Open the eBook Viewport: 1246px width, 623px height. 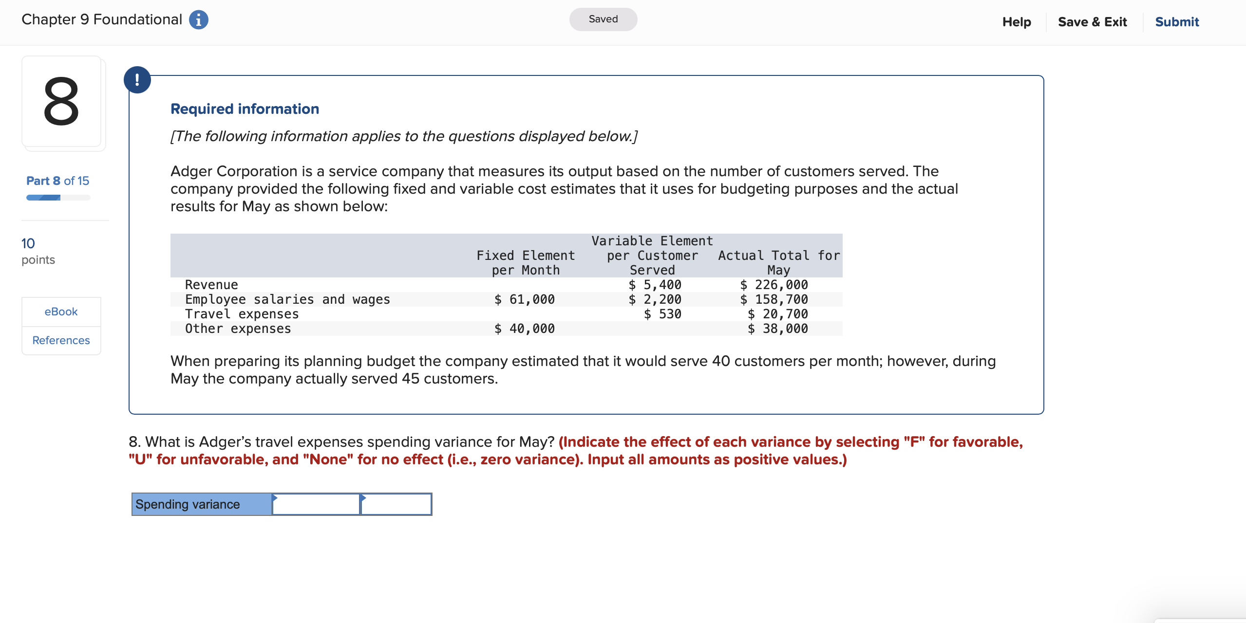point(61,311)
